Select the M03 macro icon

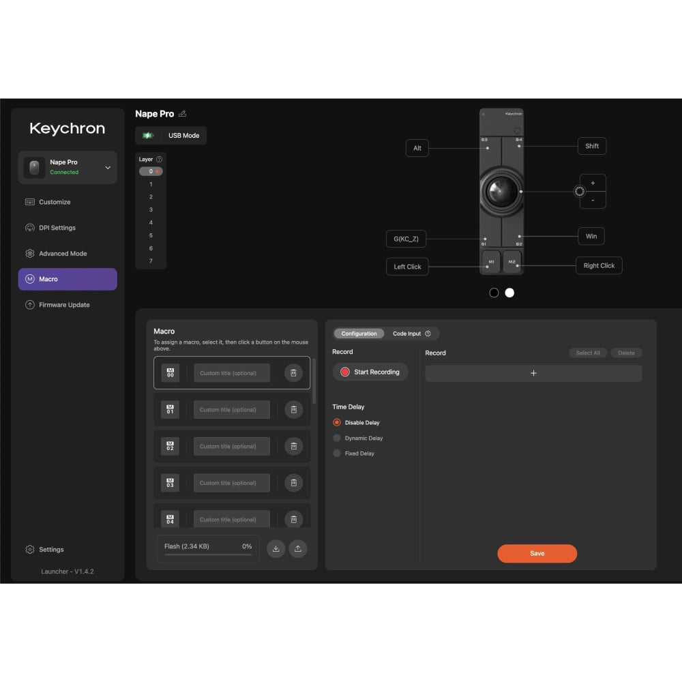pos(170,482)
